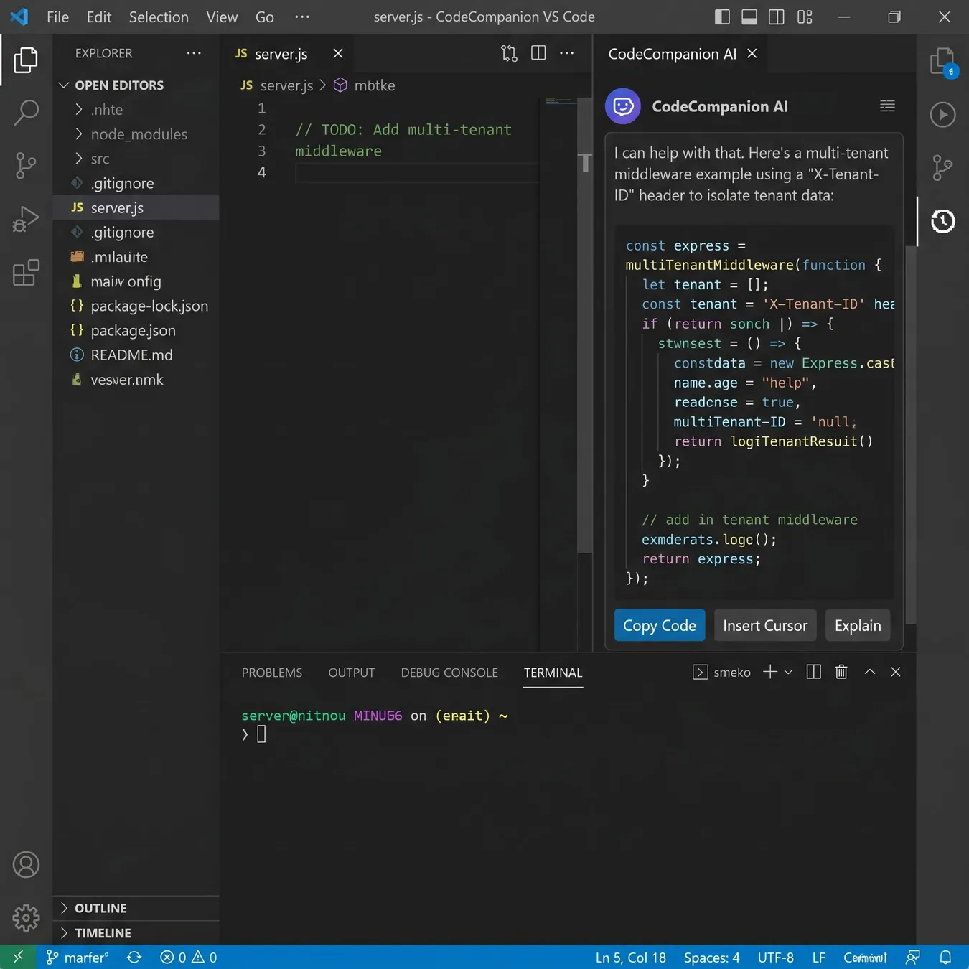Click the mbtke breadcrumb symbol
Image resolution: width=969 pixels, height=969 pixels.
click(365, 85)
